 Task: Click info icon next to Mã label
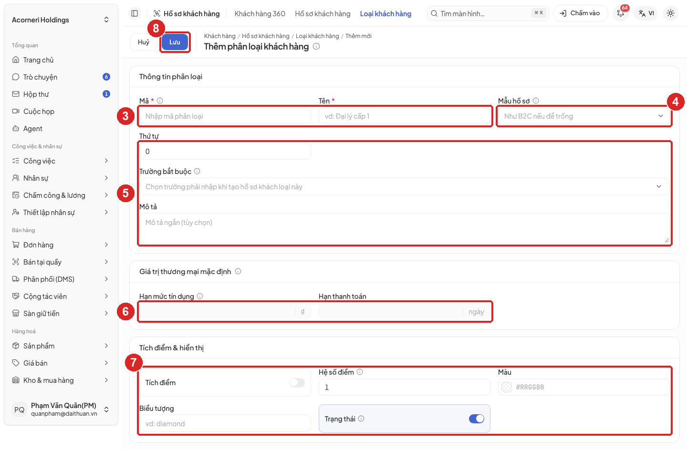click(x=160, y=101)
